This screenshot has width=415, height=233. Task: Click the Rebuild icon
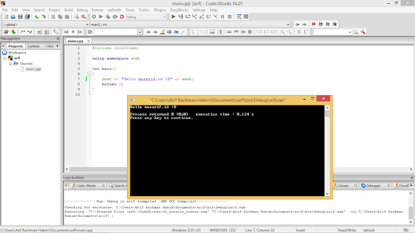pyautogui.click(x=115, y=17)
